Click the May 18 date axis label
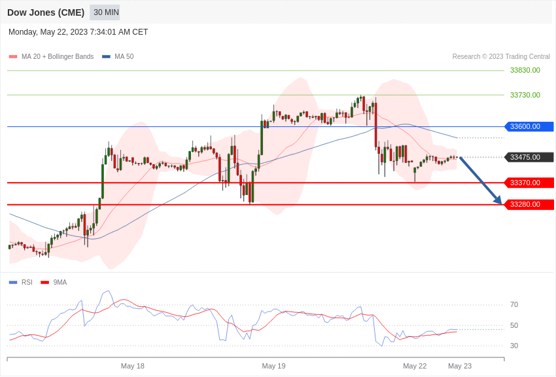 (x=133, y=366)
